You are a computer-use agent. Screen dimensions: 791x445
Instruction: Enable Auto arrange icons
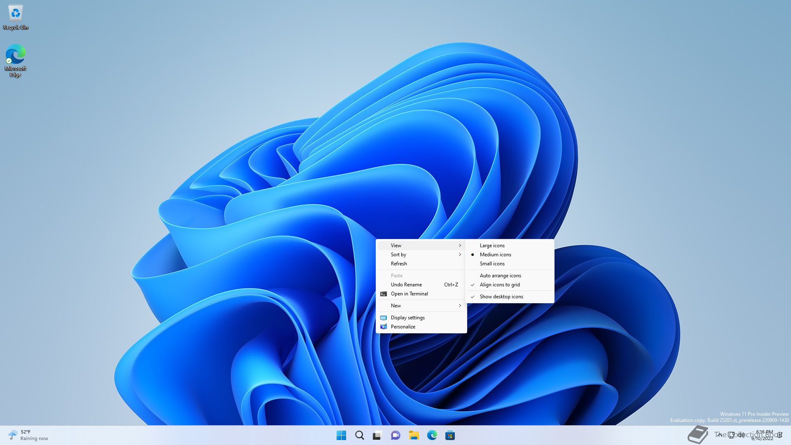coord(510,276)
